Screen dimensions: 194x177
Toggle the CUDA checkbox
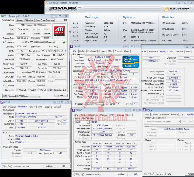tap(29, 90)
